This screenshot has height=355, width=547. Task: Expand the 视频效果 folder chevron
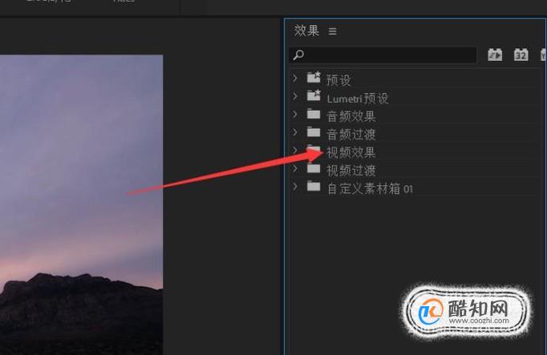coord(295,150)
